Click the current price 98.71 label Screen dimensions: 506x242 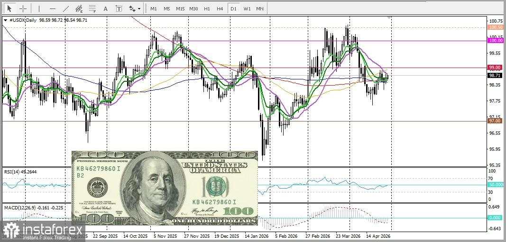496,75
